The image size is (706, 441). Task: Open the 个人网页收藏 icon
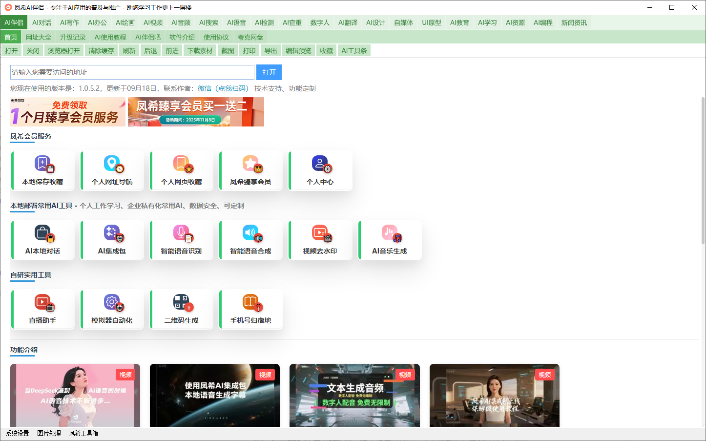tap(183, 164)
